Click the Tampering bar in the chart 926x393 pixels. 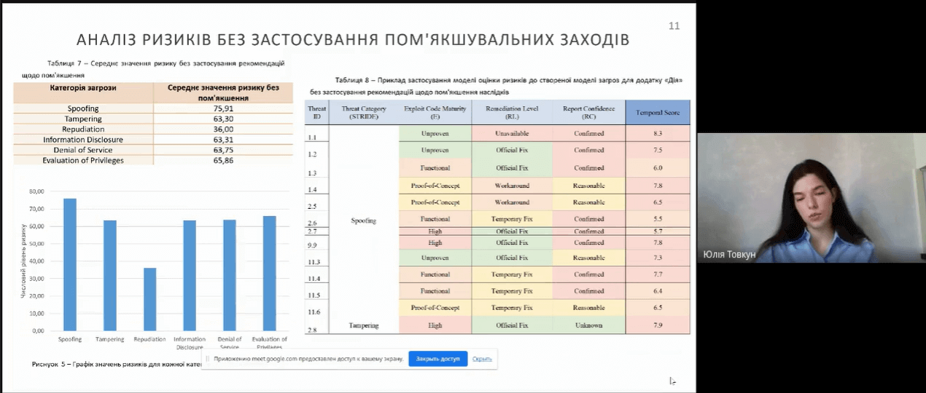109,275
